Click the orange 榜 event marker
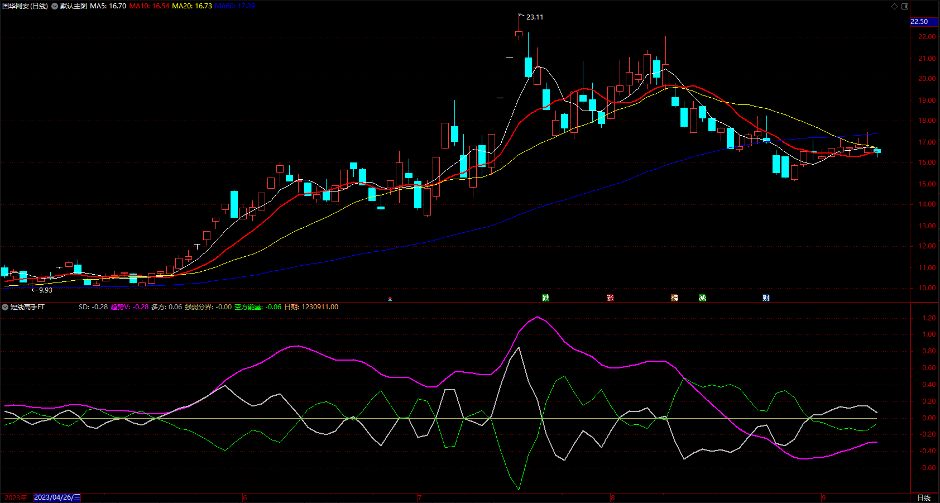The height and width of the screenshot is (503, 940). click(674, 298)
